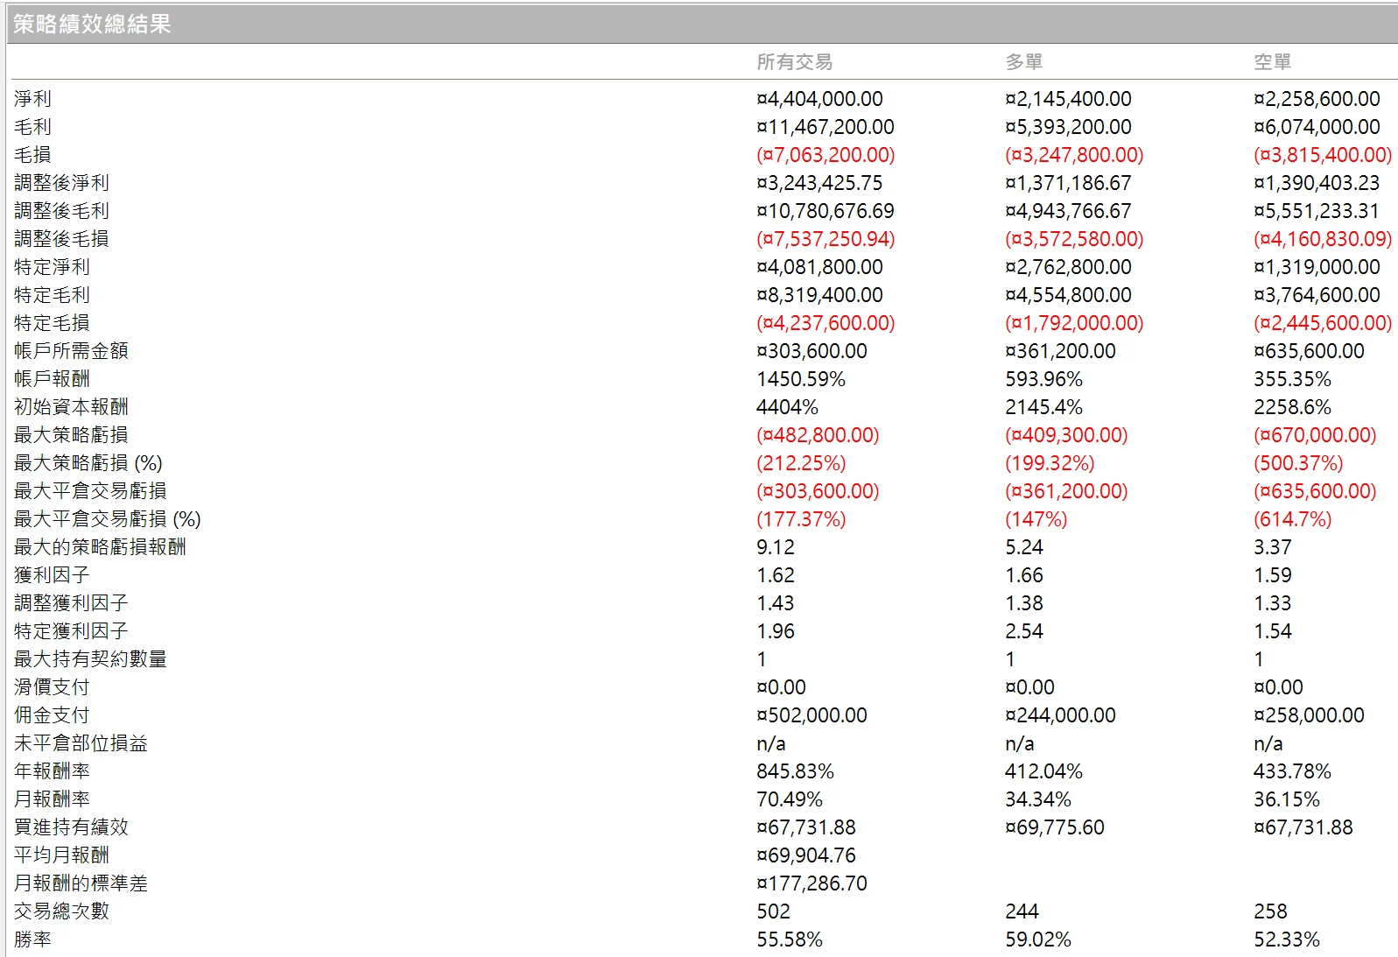Click the 最大的策略虧損報酬 row label

[101, 547]
